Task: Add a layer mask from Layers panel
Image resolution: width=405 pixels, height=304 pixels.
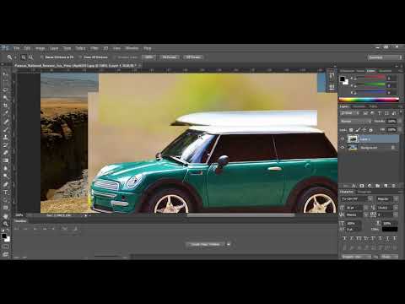Action: coord(362,186)
